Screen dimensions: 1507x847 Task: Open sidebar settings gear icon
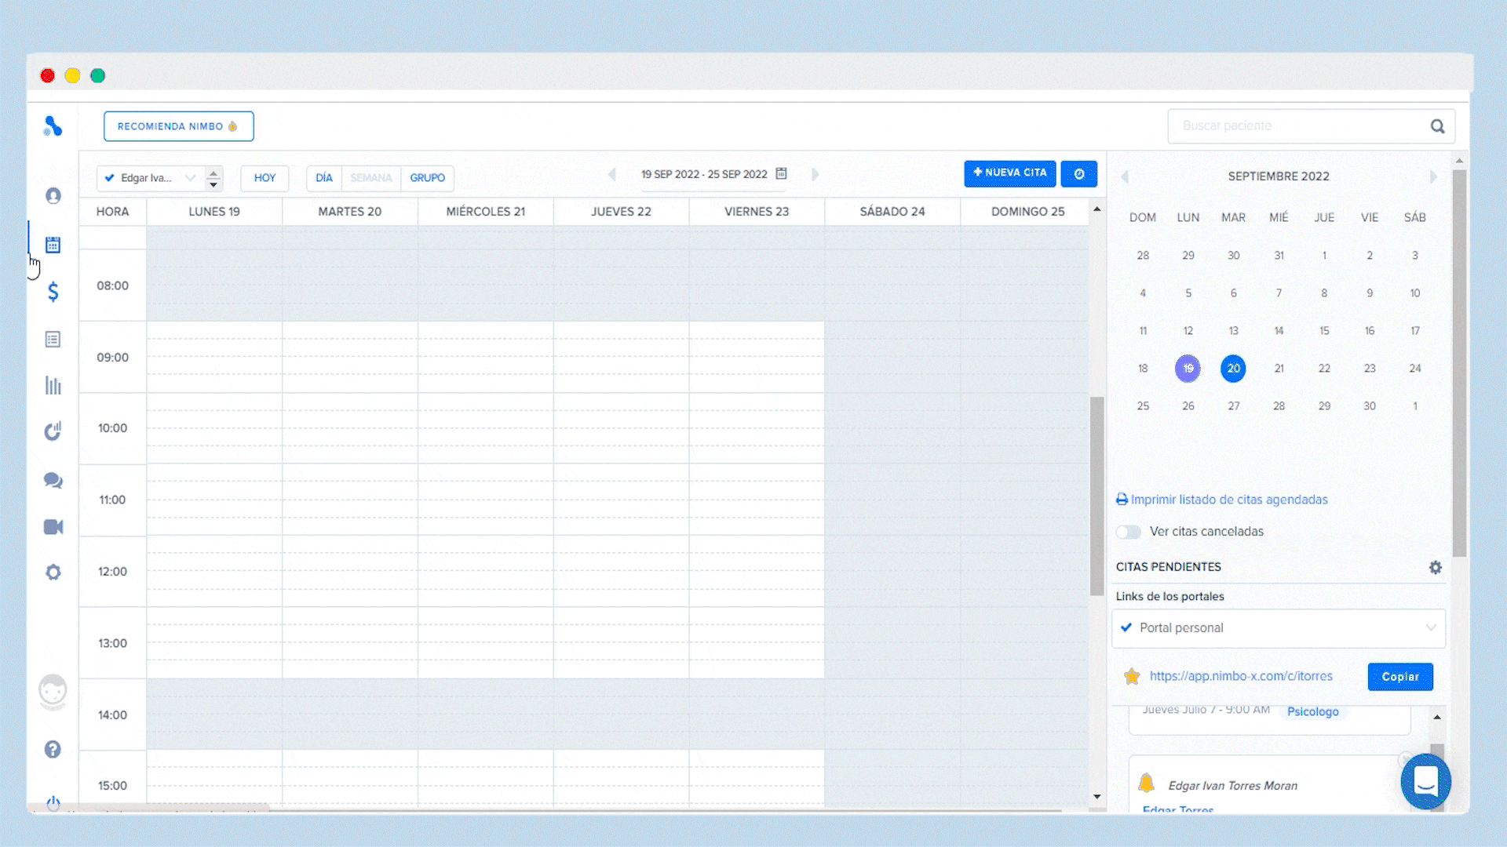tap(53, 573)
